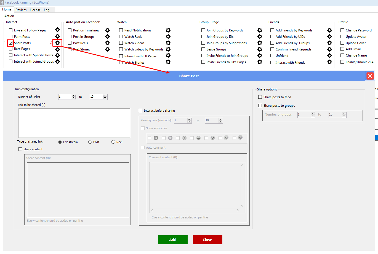Choose the Livestream radio option
Image resolution: width=378 pixels, height=254 pixels.
pyautogui.click(x=60, y=142)
